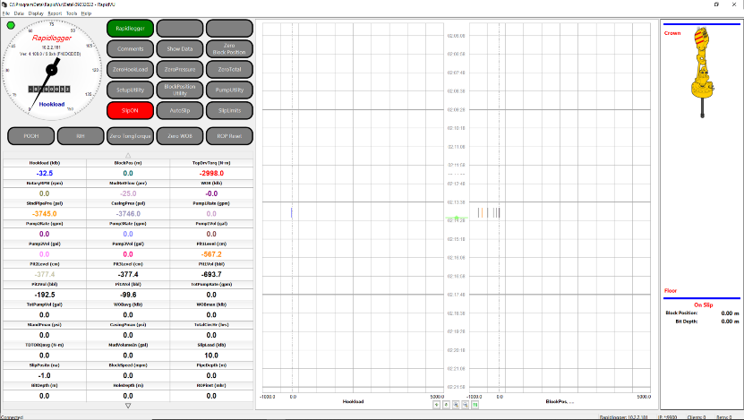Screen dimensions: 744x420
Task: Toggle the AutoSlip button
Action: pyautogui.click(x=180, y=108)
